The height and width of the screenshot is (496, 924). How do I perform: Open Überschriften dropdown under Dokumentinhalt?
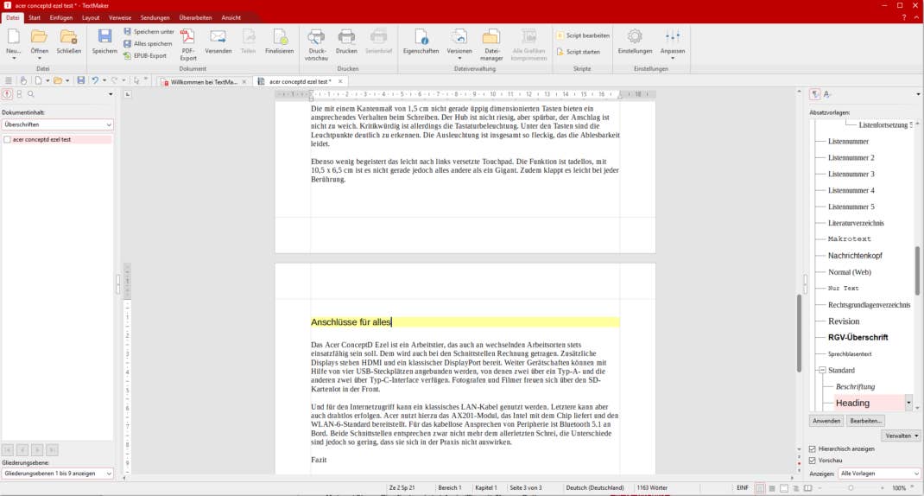point(57,125)
